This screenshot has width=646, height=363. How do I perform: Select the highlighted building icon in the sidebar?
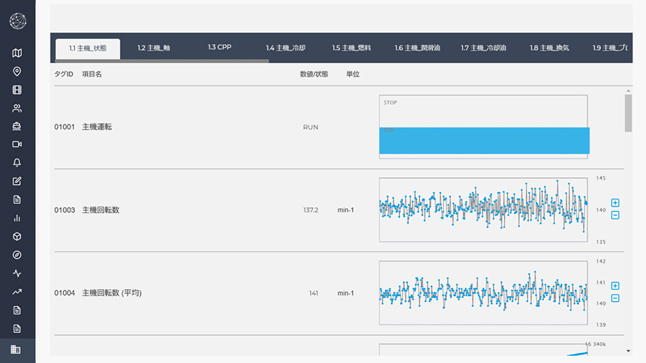pos(16,349)
